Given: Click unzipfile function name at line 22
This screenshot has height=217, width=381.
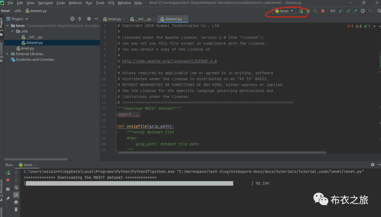Looking at the screenshot, I should tap(137, 126).
